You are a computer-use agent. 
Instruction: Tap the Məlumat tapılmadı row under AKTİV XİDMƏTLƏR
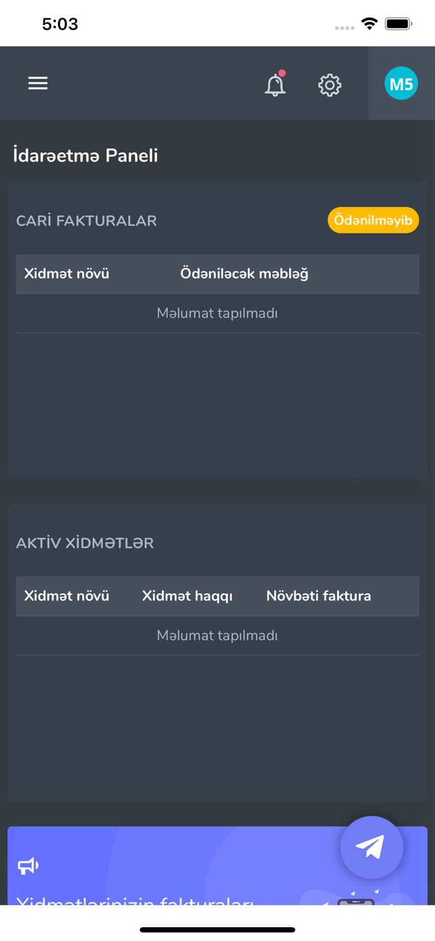pyautogui.click(x=217, y=635)
